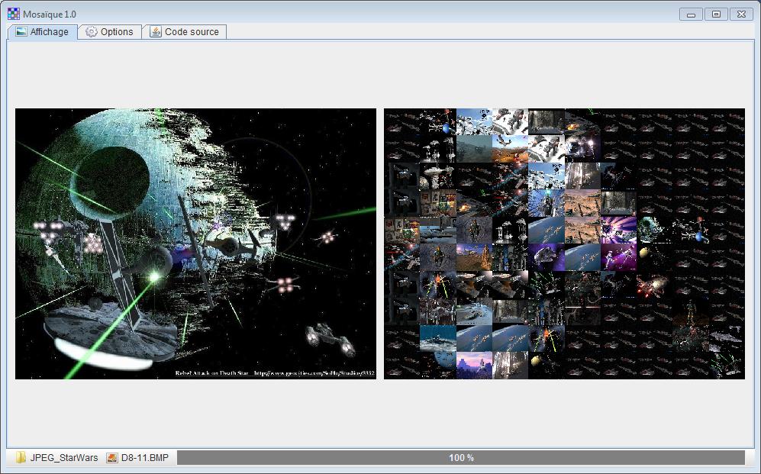Click the D8-11.BMP image file icon
This screenshot has height=474, width=761.
[112, 457]
